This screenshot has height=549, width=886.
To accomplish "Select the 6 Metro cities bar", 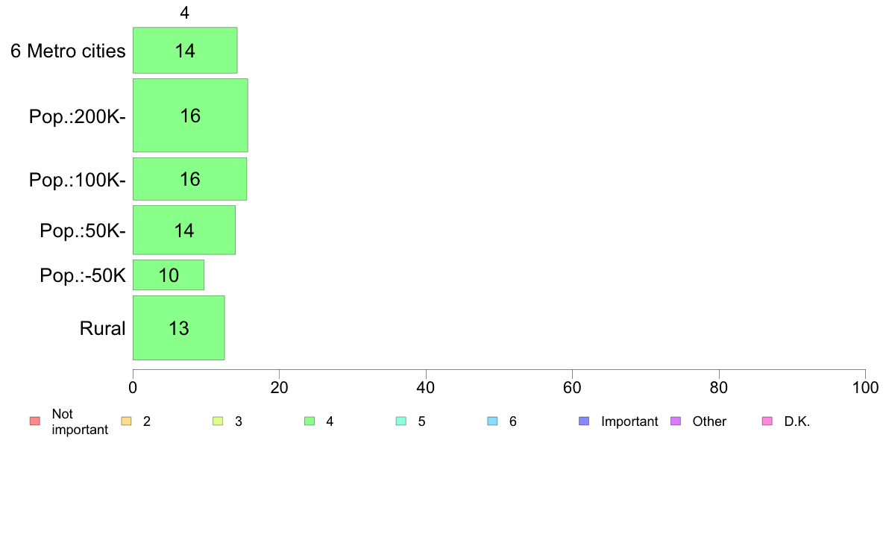I will click(185, 50).
